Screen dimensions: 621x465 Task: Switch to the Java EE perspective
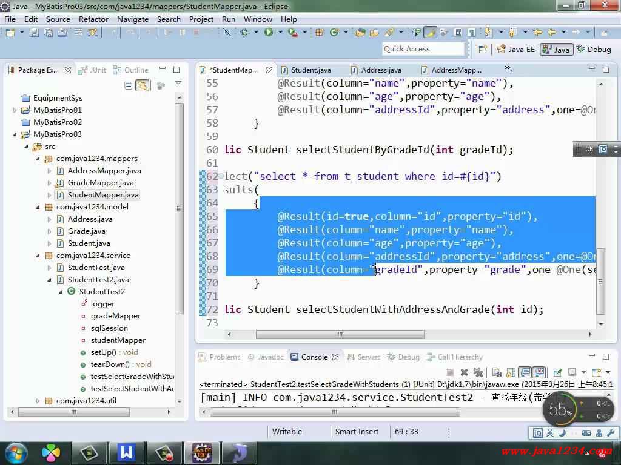point(515,50)
